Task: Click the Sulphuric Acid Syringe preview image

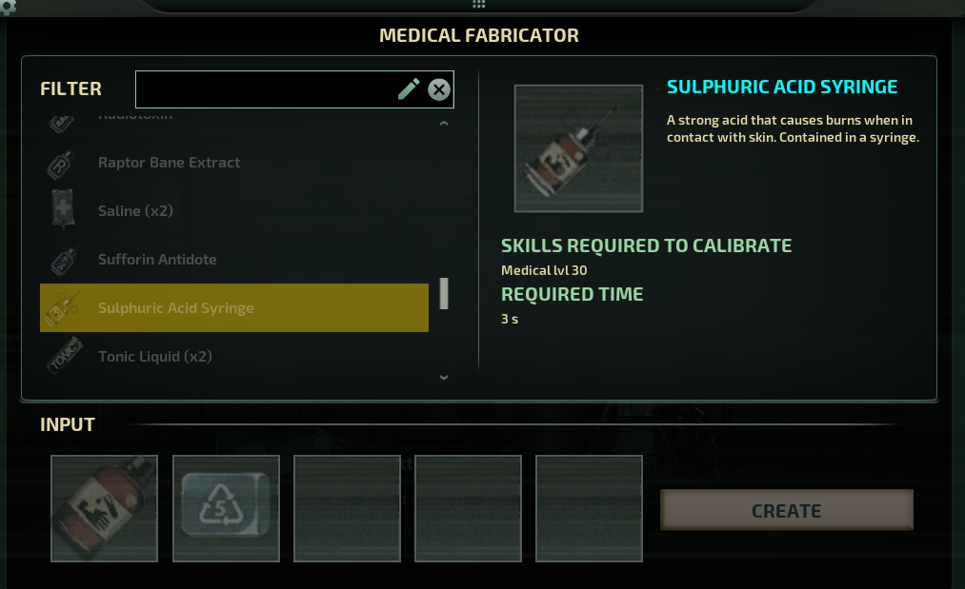Action: pyautogui.click(x=578, y=147)
